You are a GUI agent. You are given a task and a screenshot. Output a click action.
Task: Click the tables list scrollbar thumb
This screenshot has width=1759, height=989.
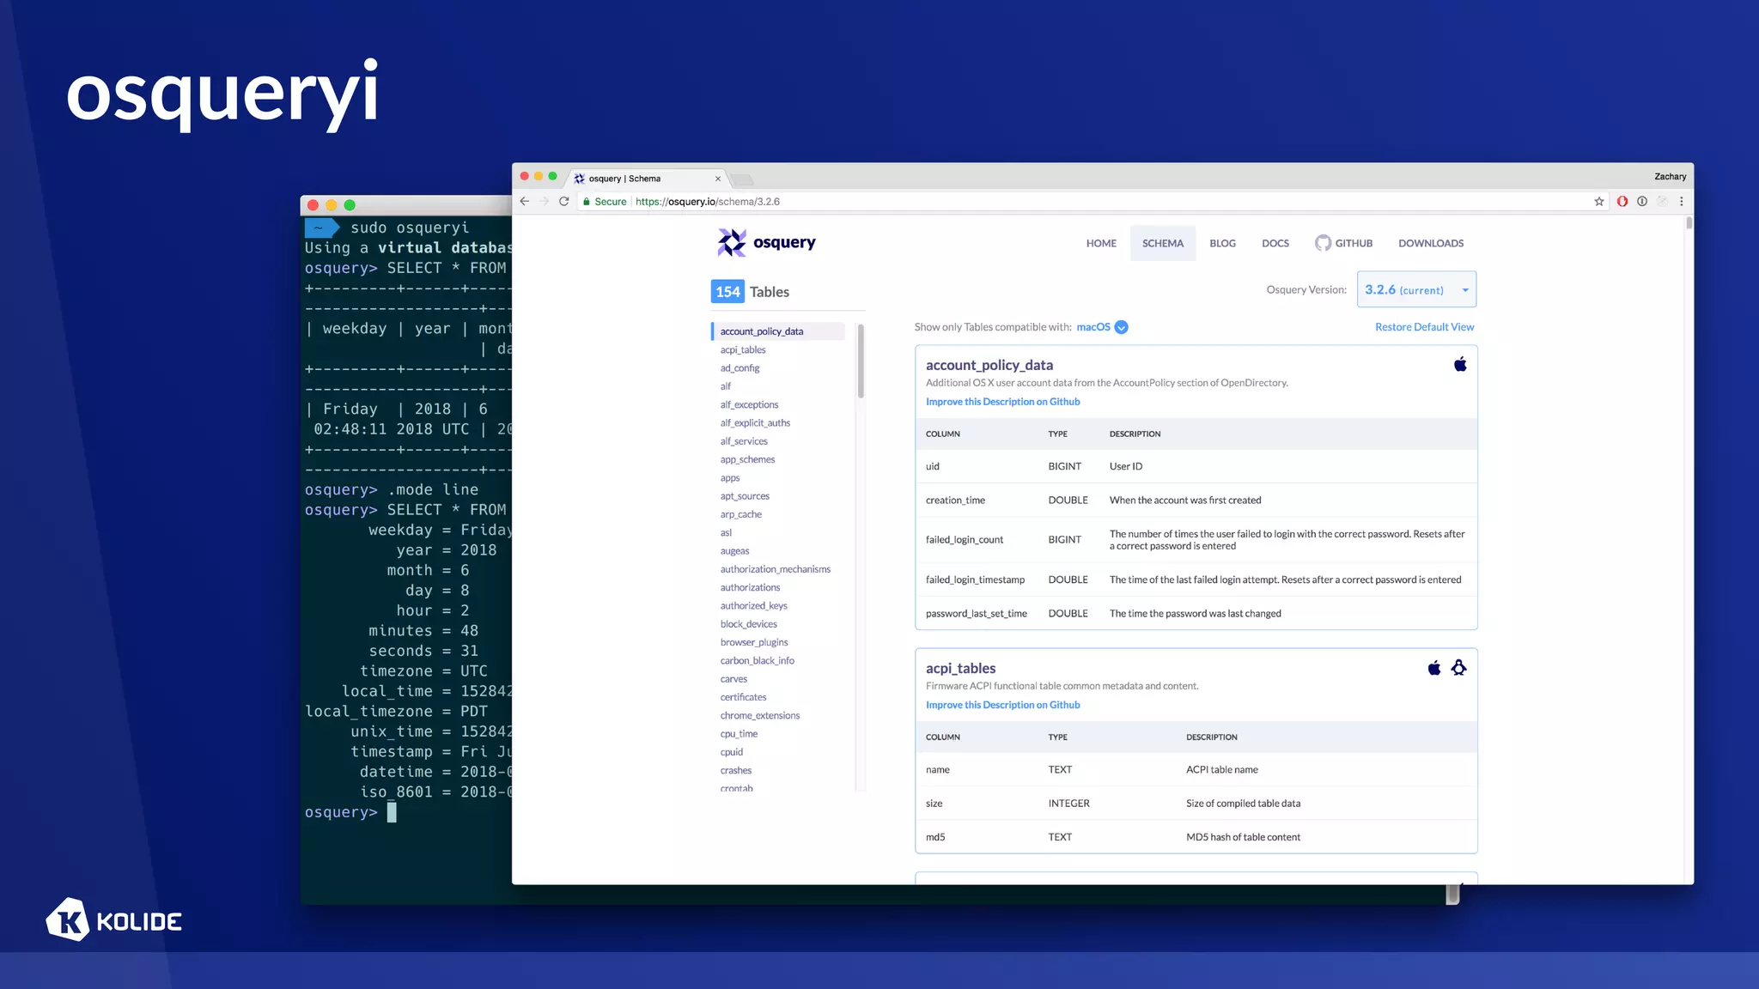point(861,361)
